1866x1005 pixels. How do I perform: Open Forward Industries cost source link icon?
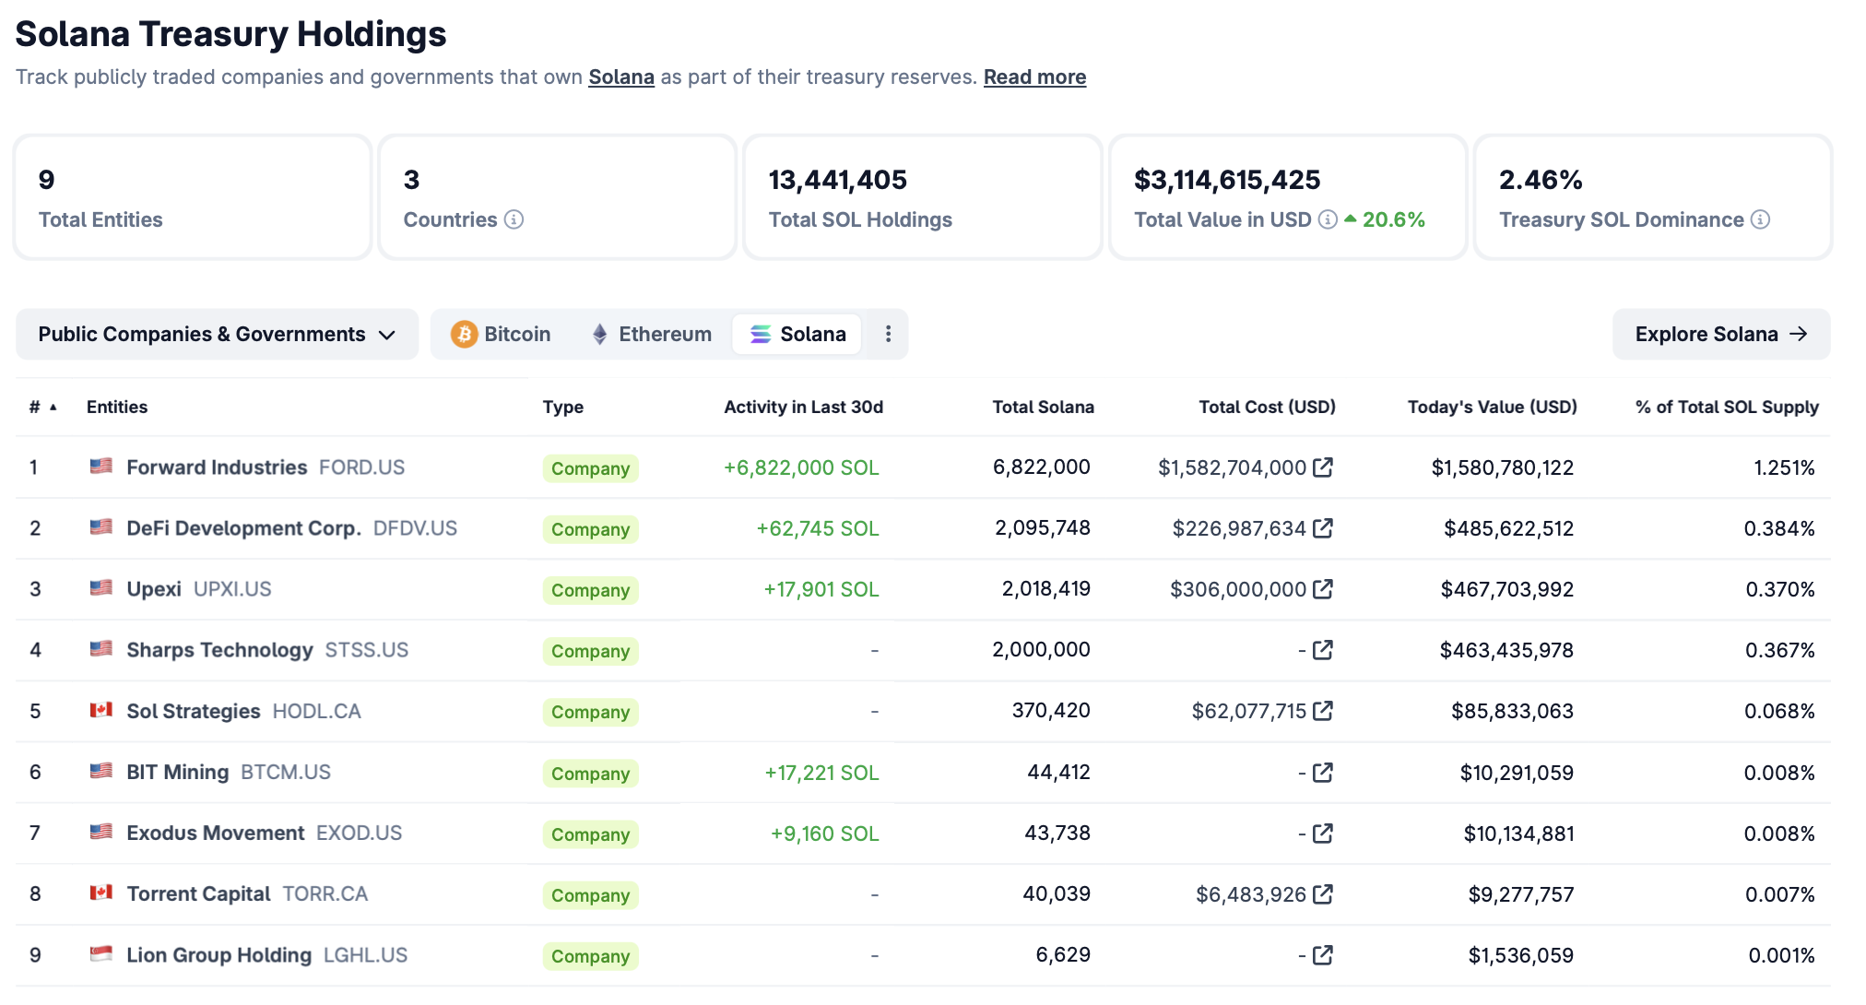(1323, 467)
